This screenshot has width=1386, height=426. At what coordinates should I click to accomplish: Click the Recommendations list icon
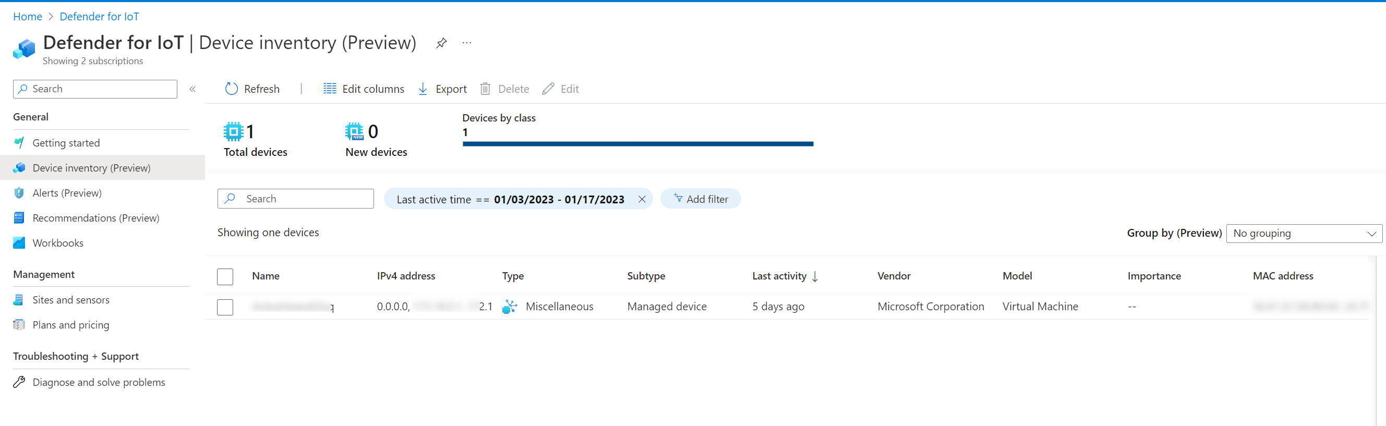tap(19, 218)
